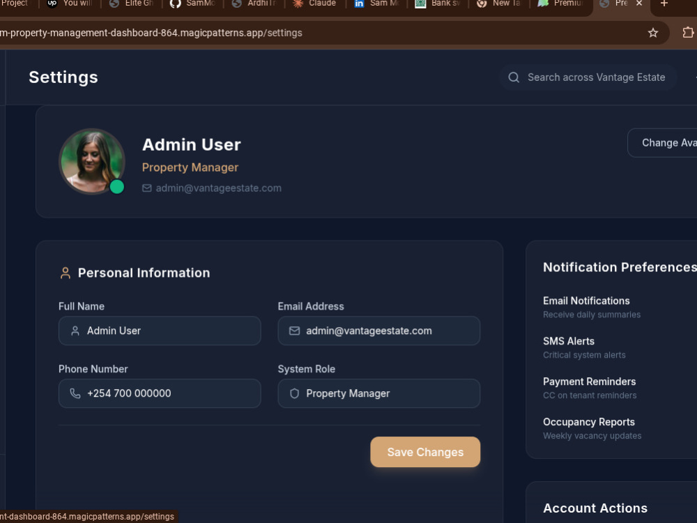Click the Personal Information person icon
This screenshot has height=523, width=697.
click(x=66, y=273)
